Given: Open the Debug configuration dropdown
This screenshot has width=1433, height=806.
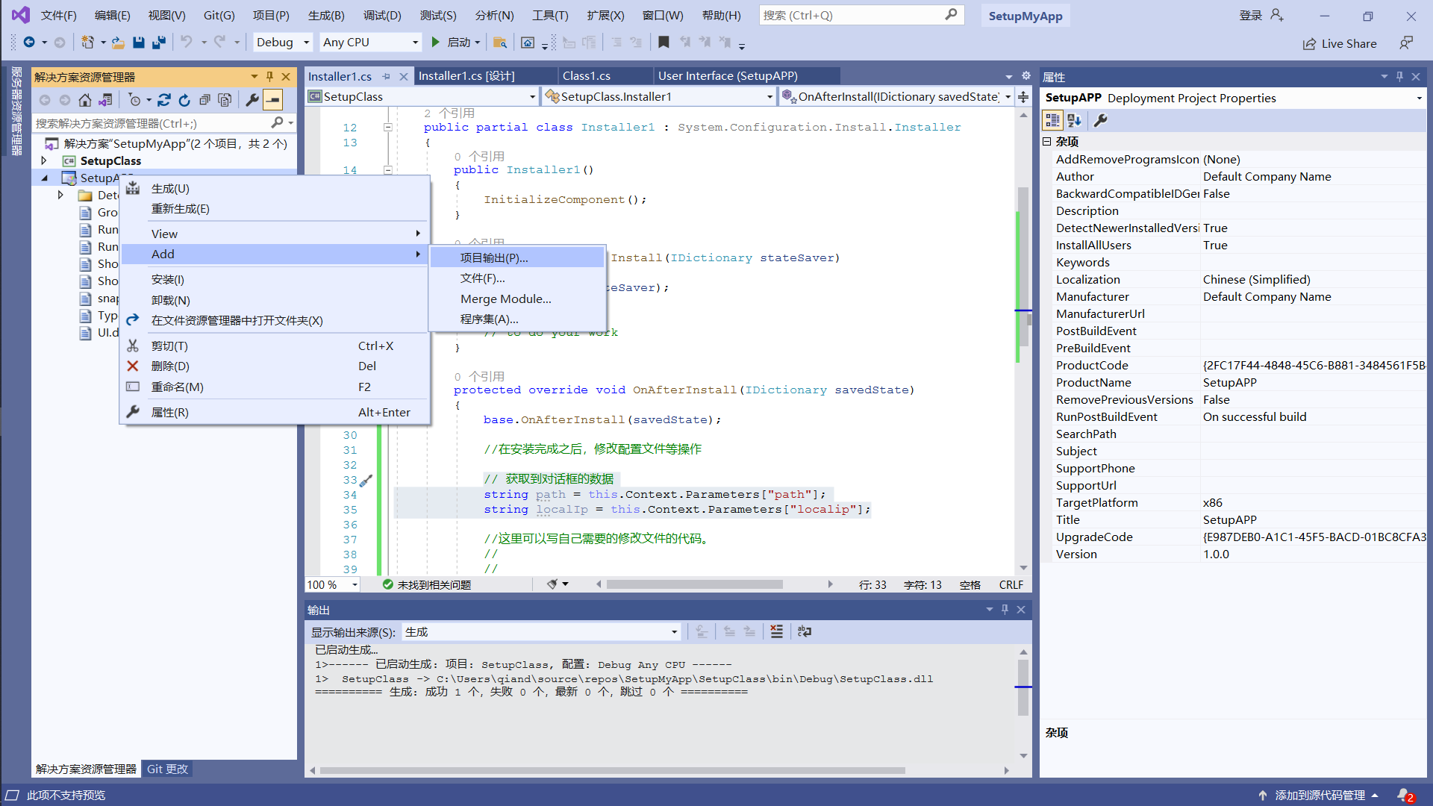Looking at the screenshot, I should click(x=282, y=43).
